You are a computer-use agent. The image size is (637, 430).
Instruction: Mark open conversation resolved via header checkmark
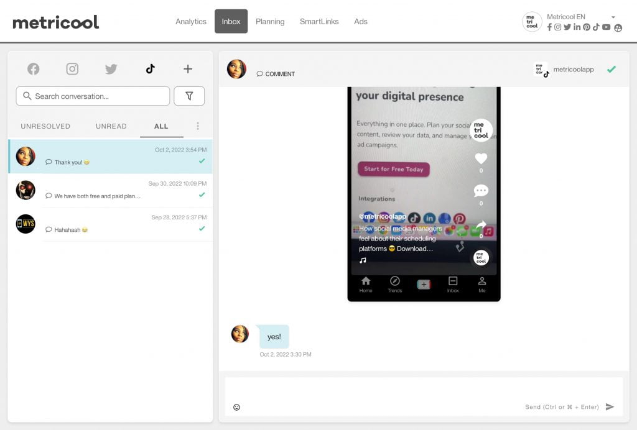[611, 70]
